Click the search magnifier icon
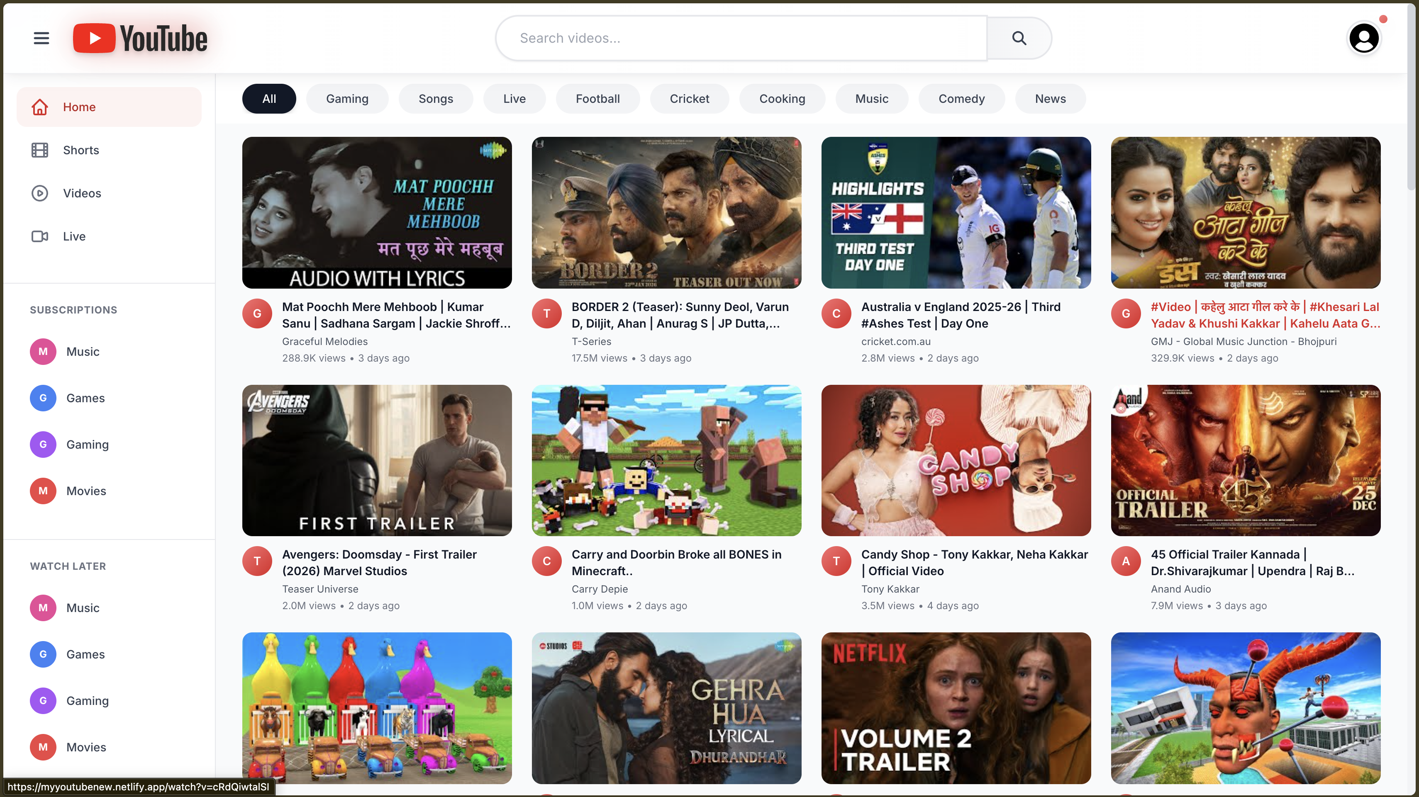This screenshot has height=797, width=1419. click(x=1019, y=37)
